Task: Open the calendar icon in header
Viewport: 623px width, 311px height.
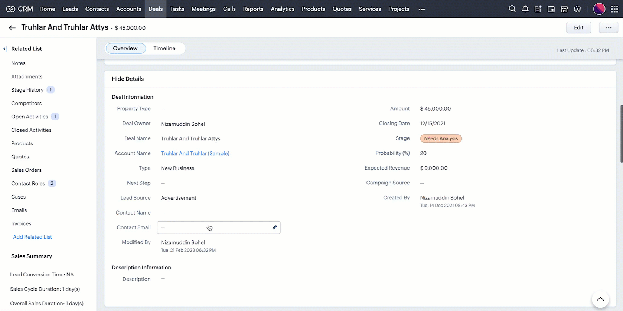Action: 551,9
